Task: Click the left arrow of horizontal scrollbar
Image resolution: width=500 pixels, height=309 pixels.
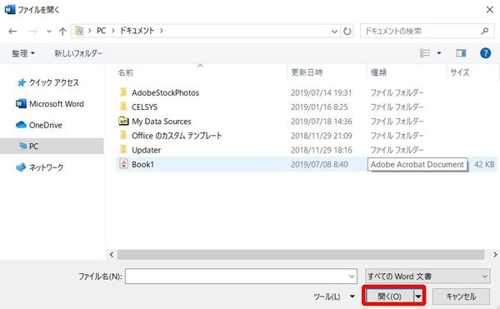Action: coord(112,255)
